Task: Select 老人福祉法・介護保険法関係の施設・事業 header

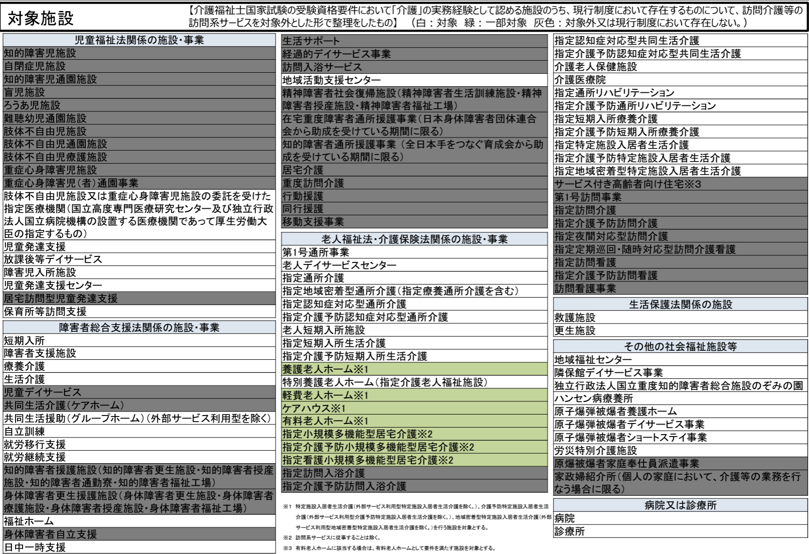Action: pos(414,239)
